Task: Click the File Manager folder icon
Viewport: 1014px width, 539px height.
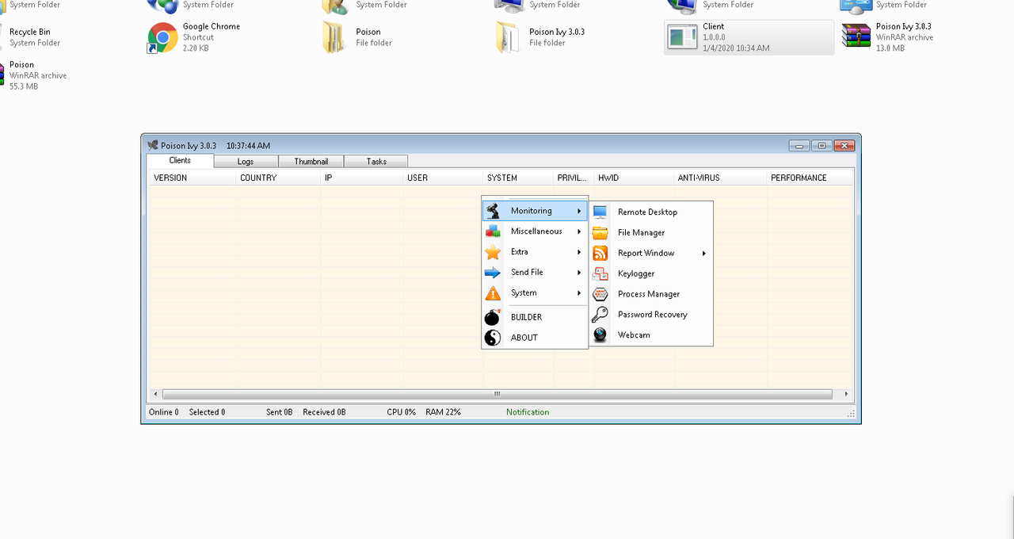Action: [x=600, y=233]
